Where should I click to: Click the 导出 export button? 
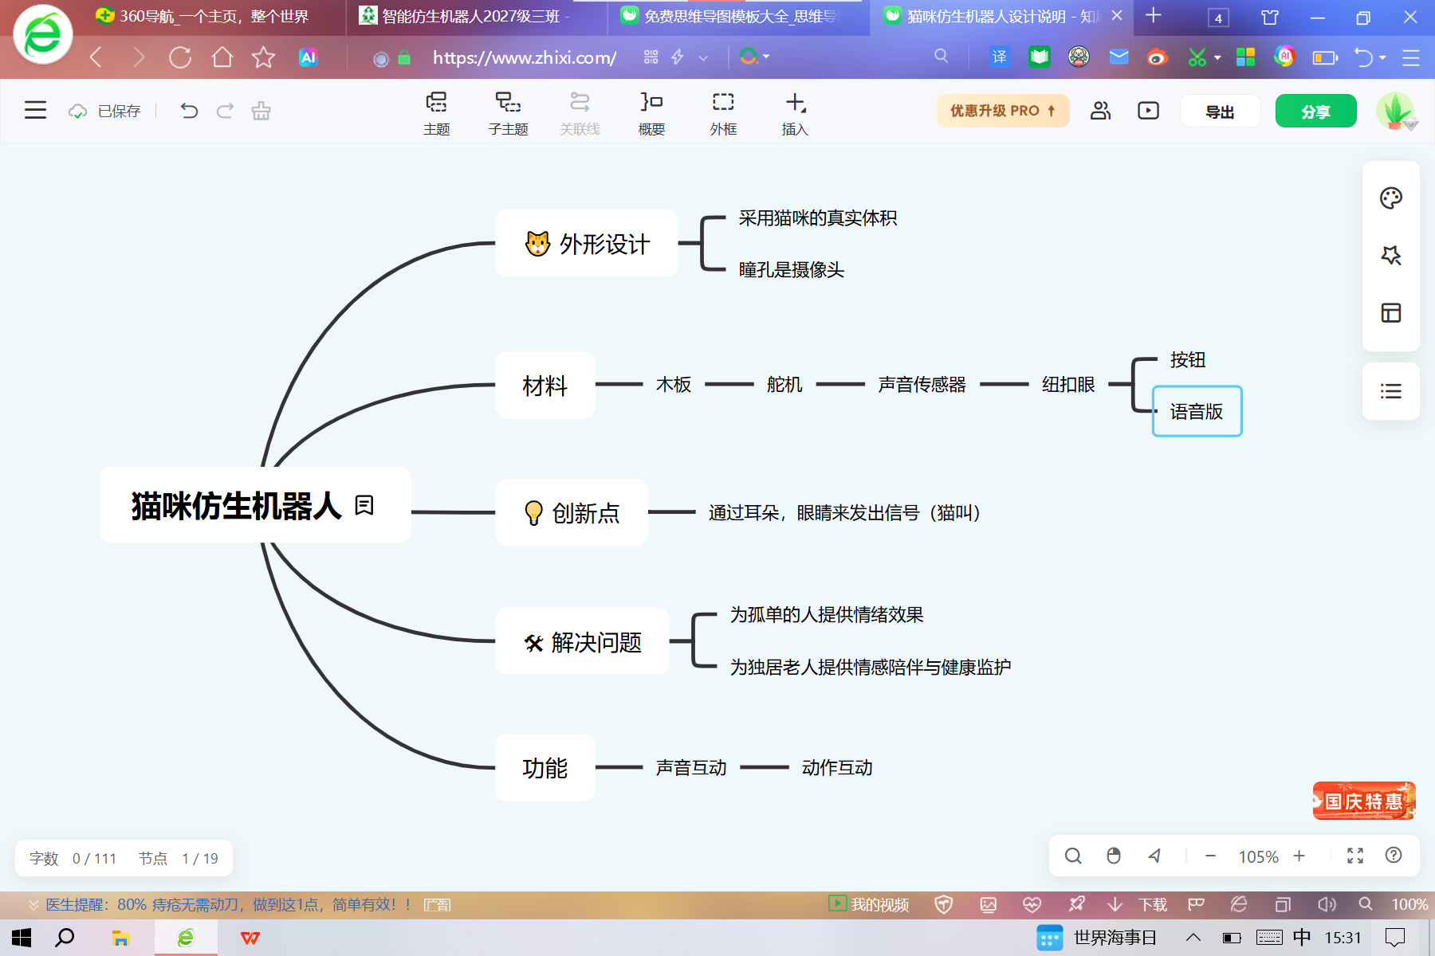(x=1220, y=111)
